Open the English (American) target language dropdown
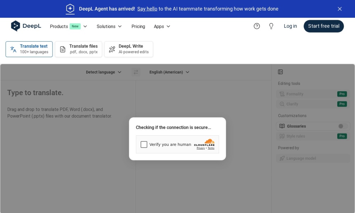The image size is (355, 213). 169,72
